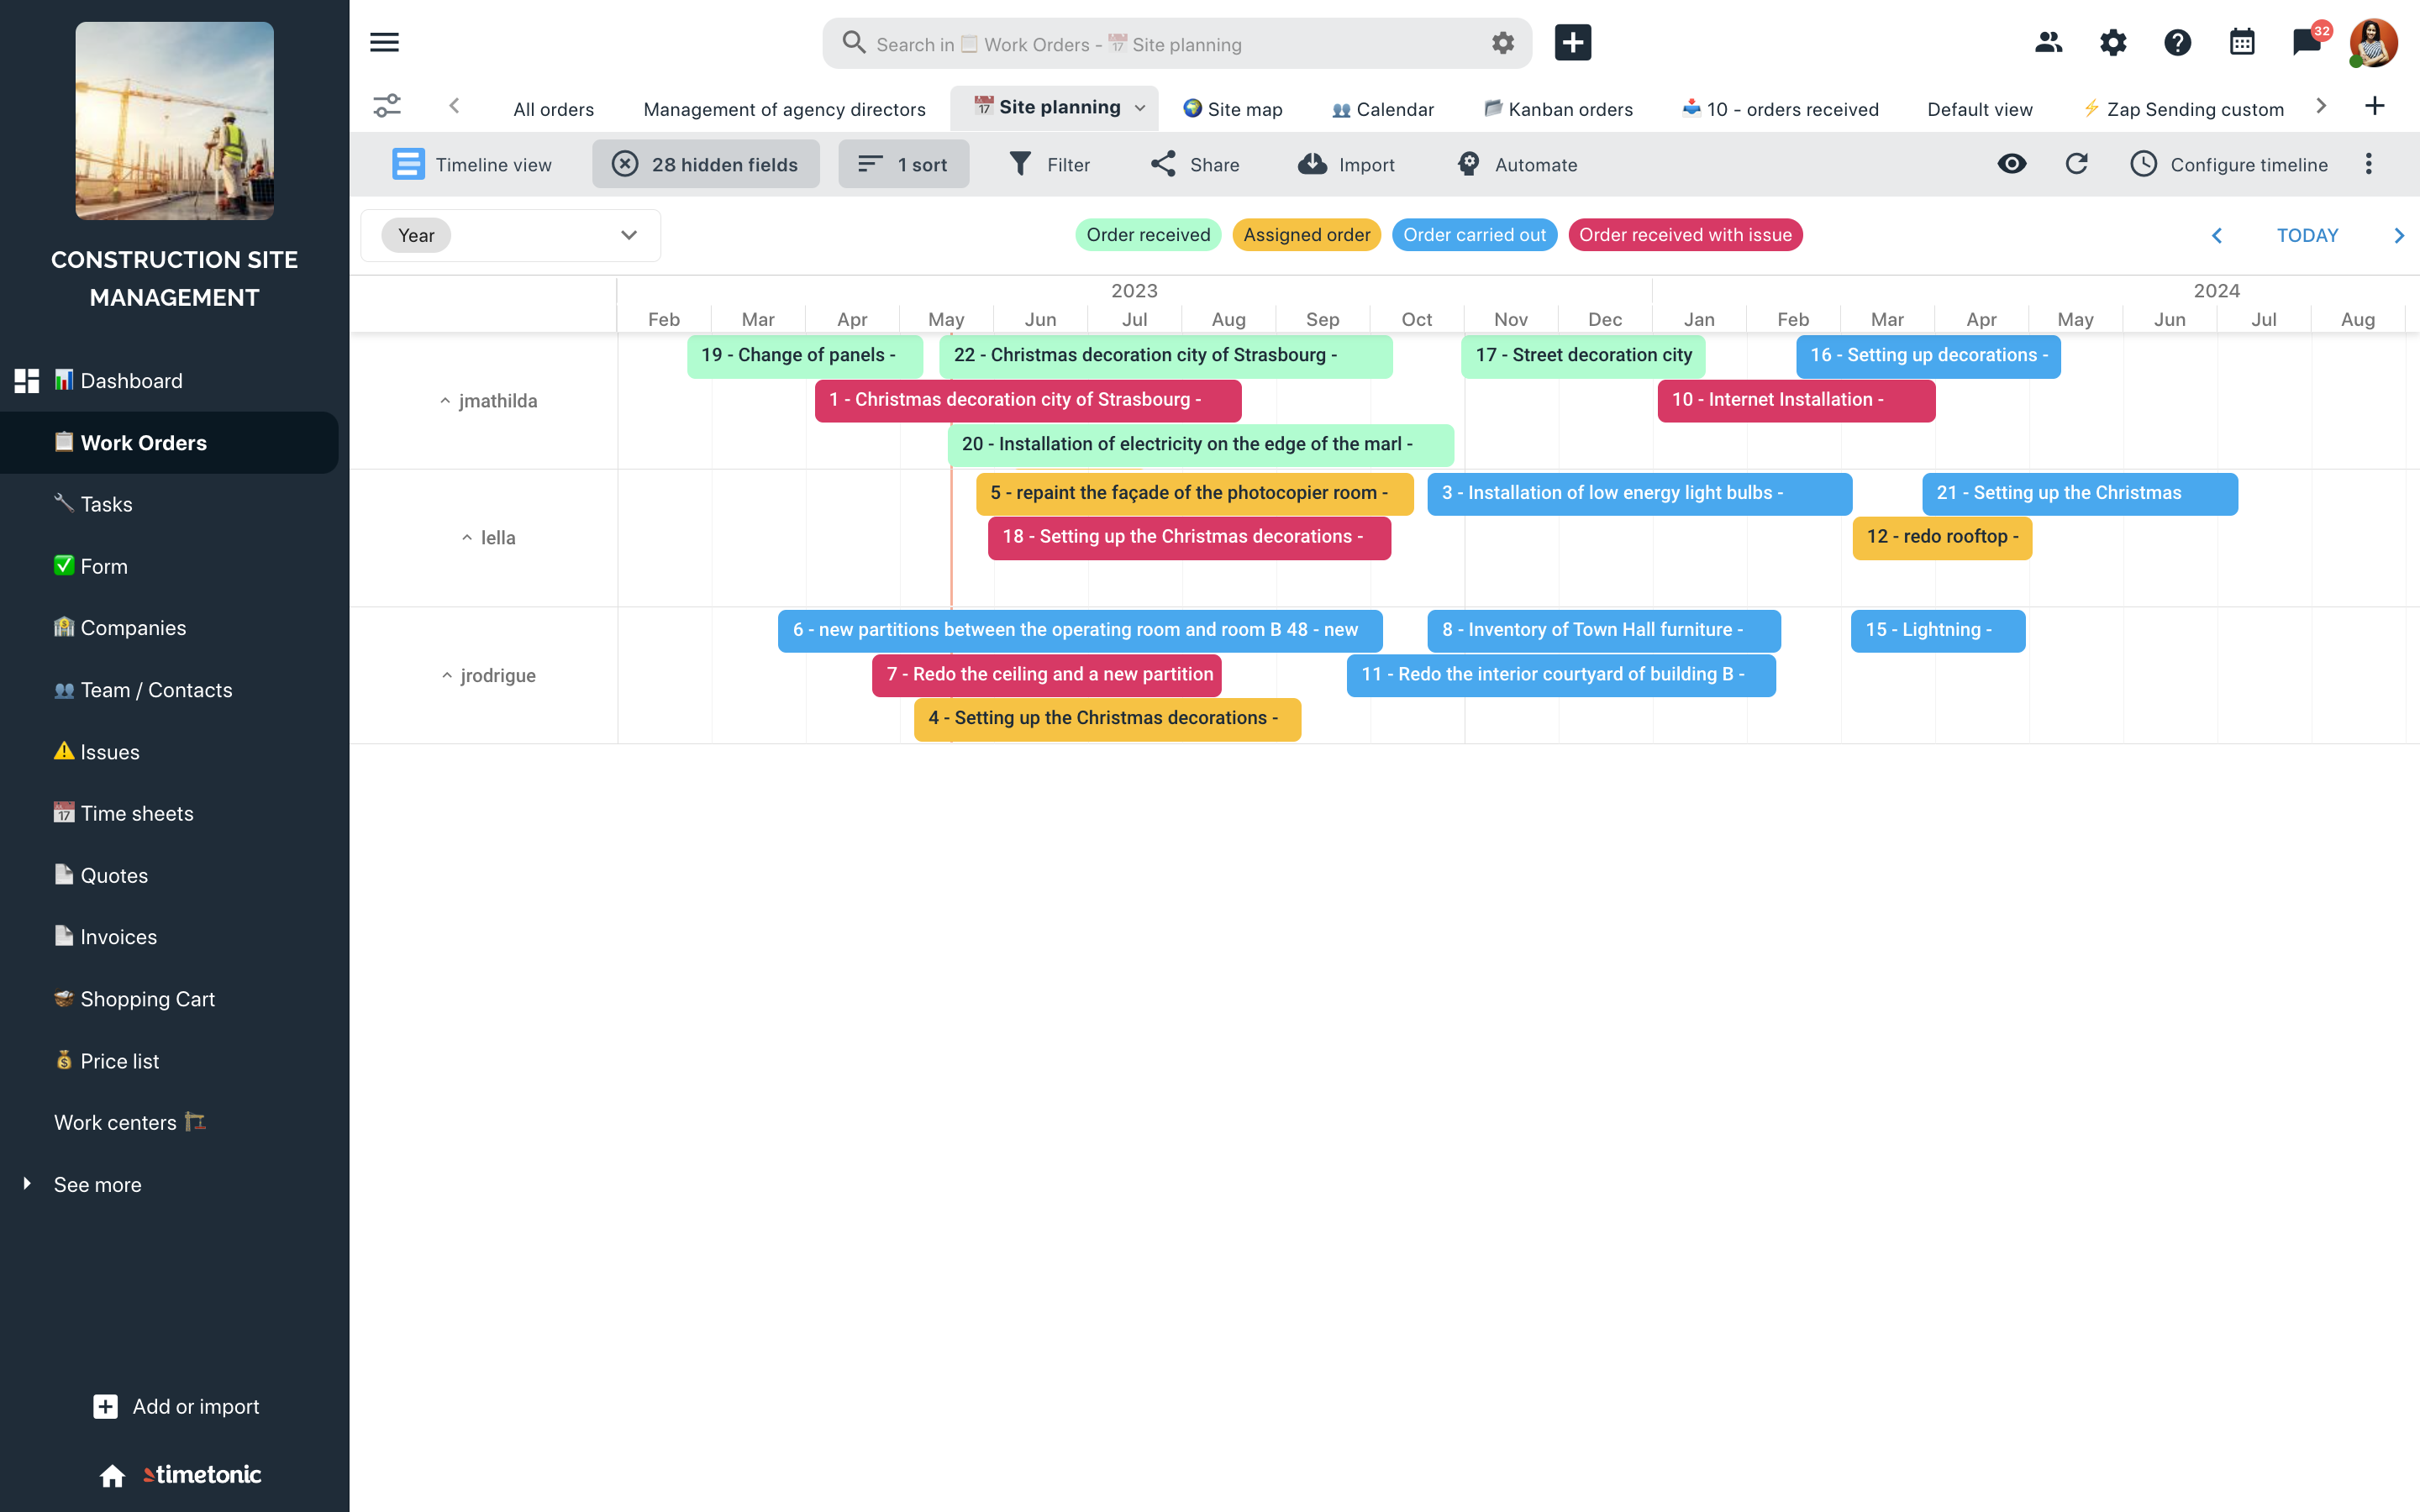The width and height of the screenshot is (2420, 1512).
Task: Open the Automate option
Action: pyautogui.click(x=1517, y=164)
